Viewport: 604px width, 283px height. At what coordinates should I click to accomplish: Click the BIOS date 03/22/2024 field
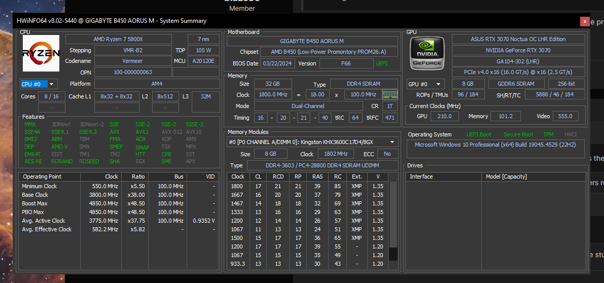tap(278, 63)
